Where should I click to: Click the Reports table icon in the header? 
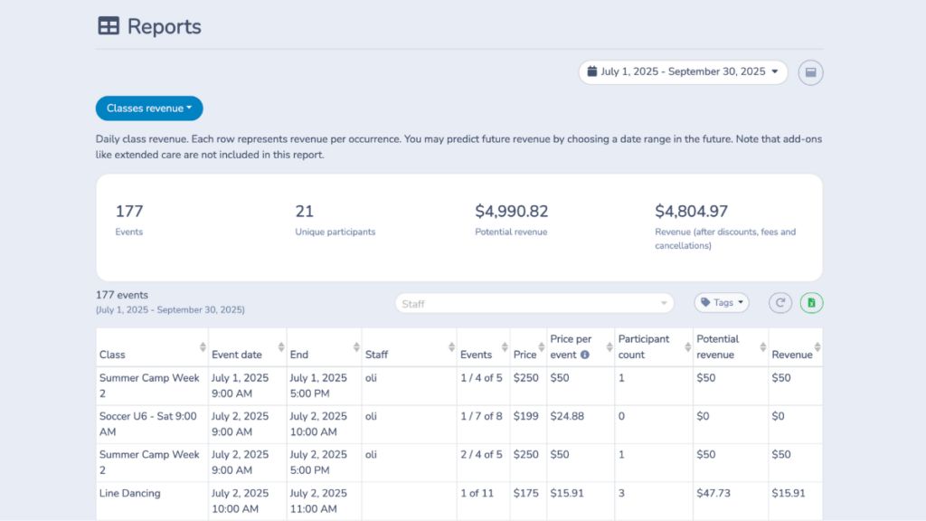(108, 26)
